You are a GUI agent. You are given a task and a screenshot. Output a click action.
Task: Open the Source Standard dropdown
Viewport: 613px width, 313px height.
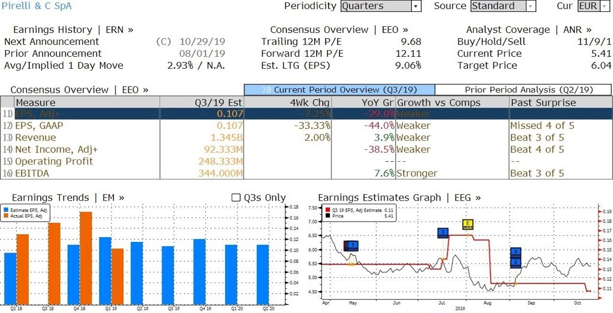pyautogui.click(x=503, y=6)
